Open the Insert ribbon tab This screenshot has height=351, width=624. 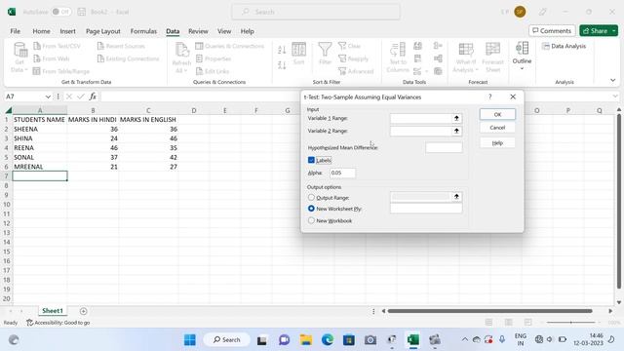click(x=67, y=31)
